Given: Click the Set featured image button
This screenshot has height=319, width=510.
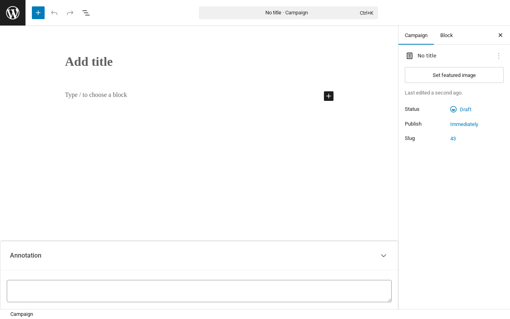Looking at the screenshot, I should 454,75.
